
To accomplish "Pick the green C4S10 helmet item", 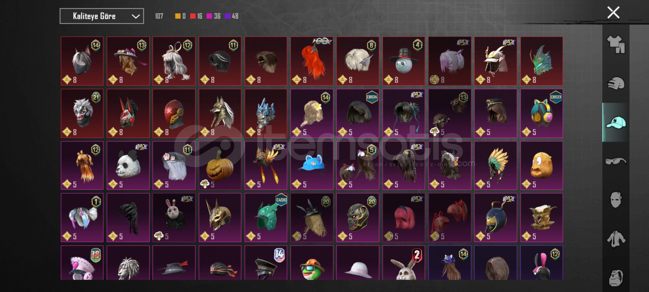I will (266, 218).
